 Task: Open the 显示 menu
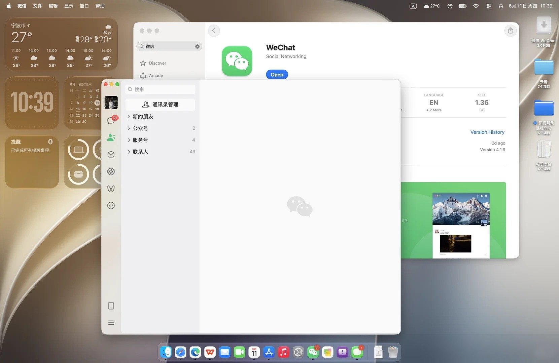(x=69, y=6)
